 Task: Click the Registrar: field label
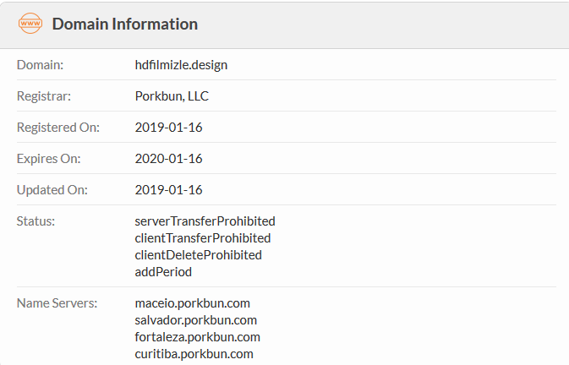click(x=44, y=96)
